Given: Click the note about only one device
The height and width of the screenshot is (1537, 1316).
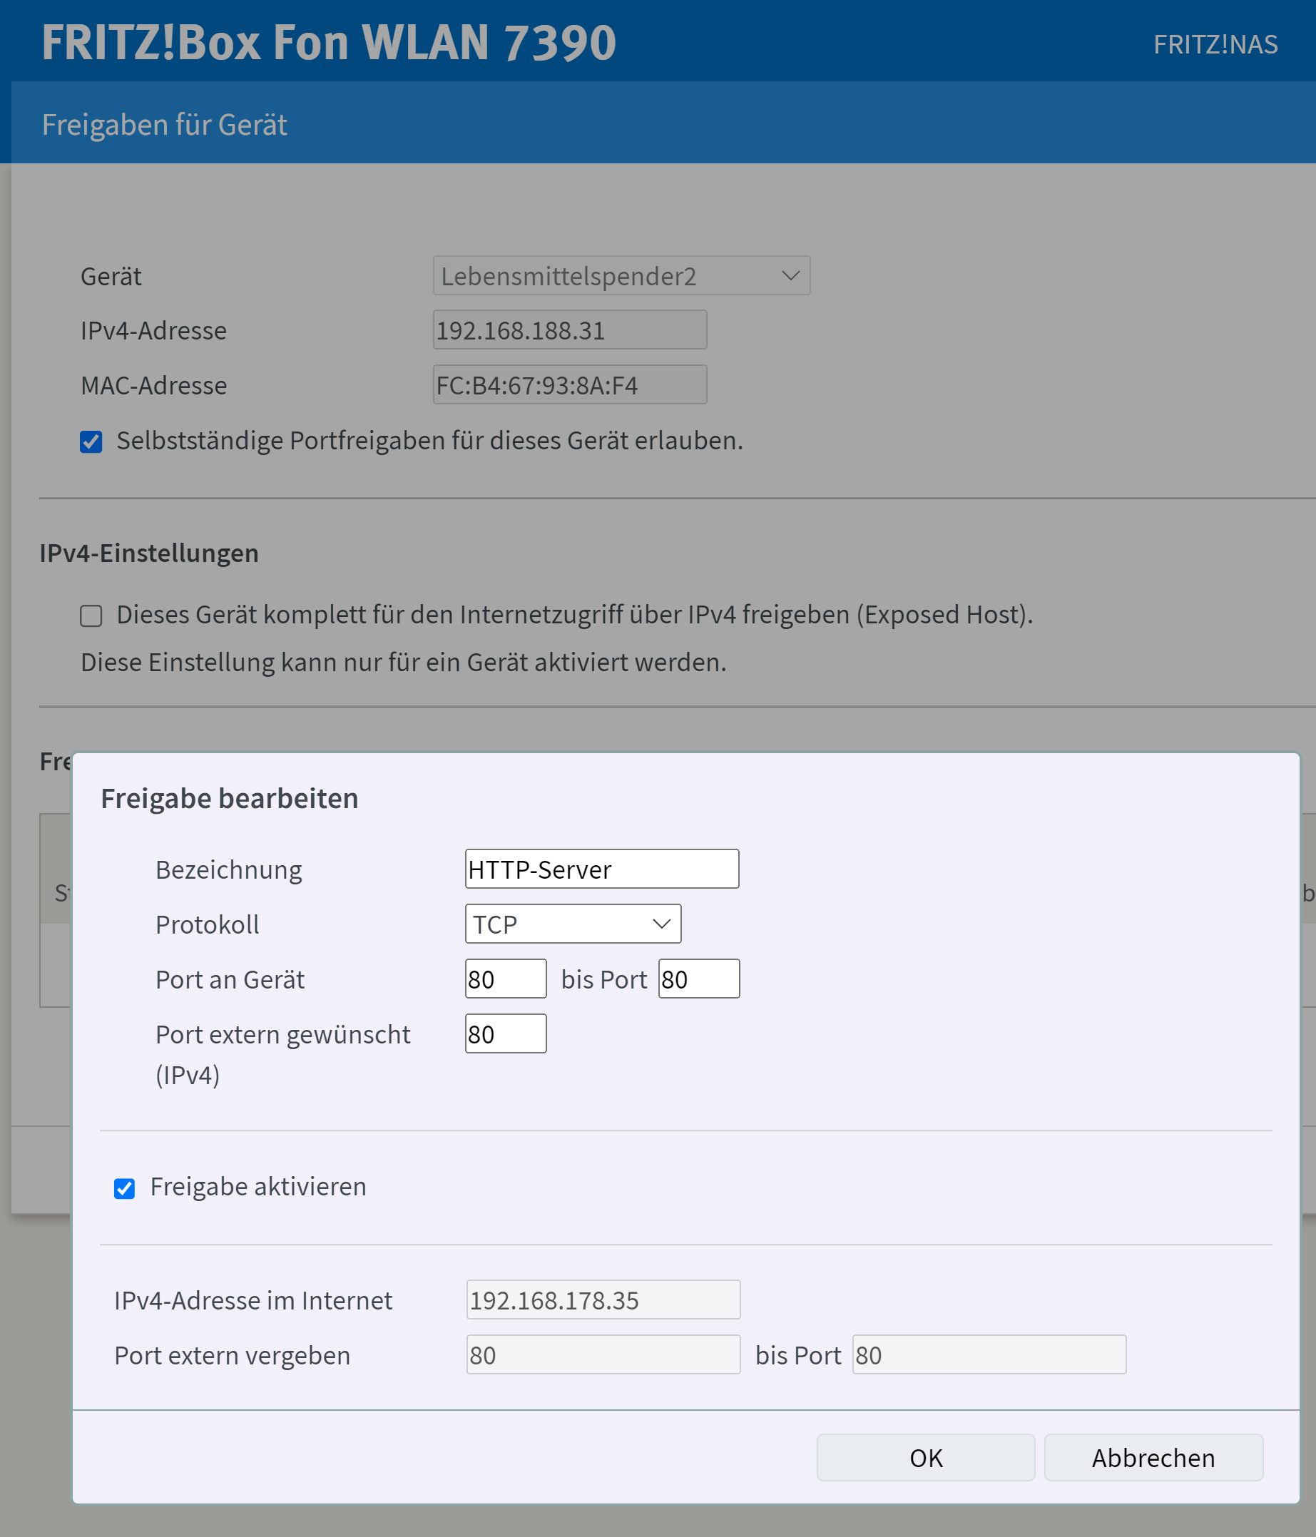Looking at the screenshot, I should [404, 663].
